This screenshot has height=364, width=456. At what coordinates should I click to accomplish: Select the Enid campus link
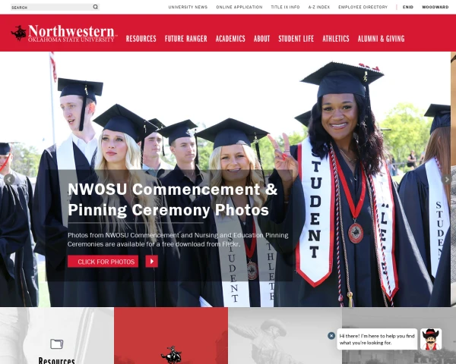coord(408,7)
